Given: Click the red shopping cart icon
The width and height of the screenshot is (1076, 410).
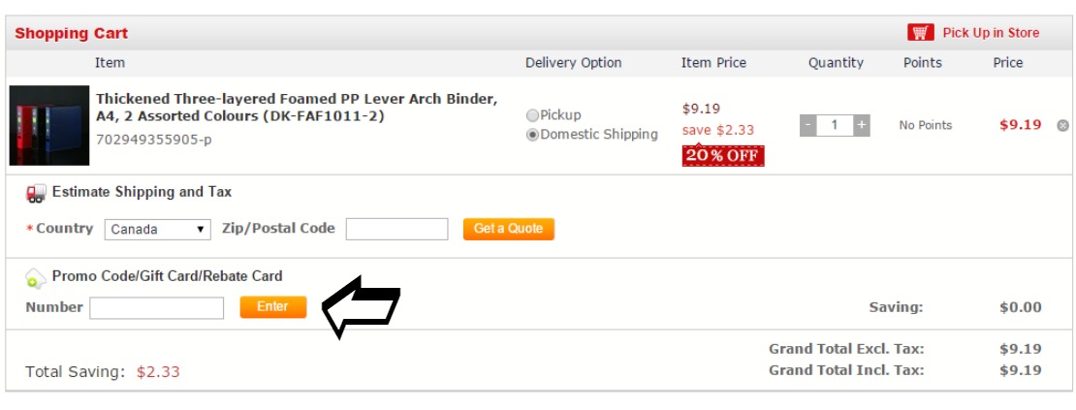Looking at the screenshot, I should point(920,32).
